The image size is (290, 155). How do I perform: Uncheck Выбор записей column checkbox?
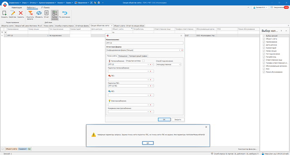coord(264,36)
